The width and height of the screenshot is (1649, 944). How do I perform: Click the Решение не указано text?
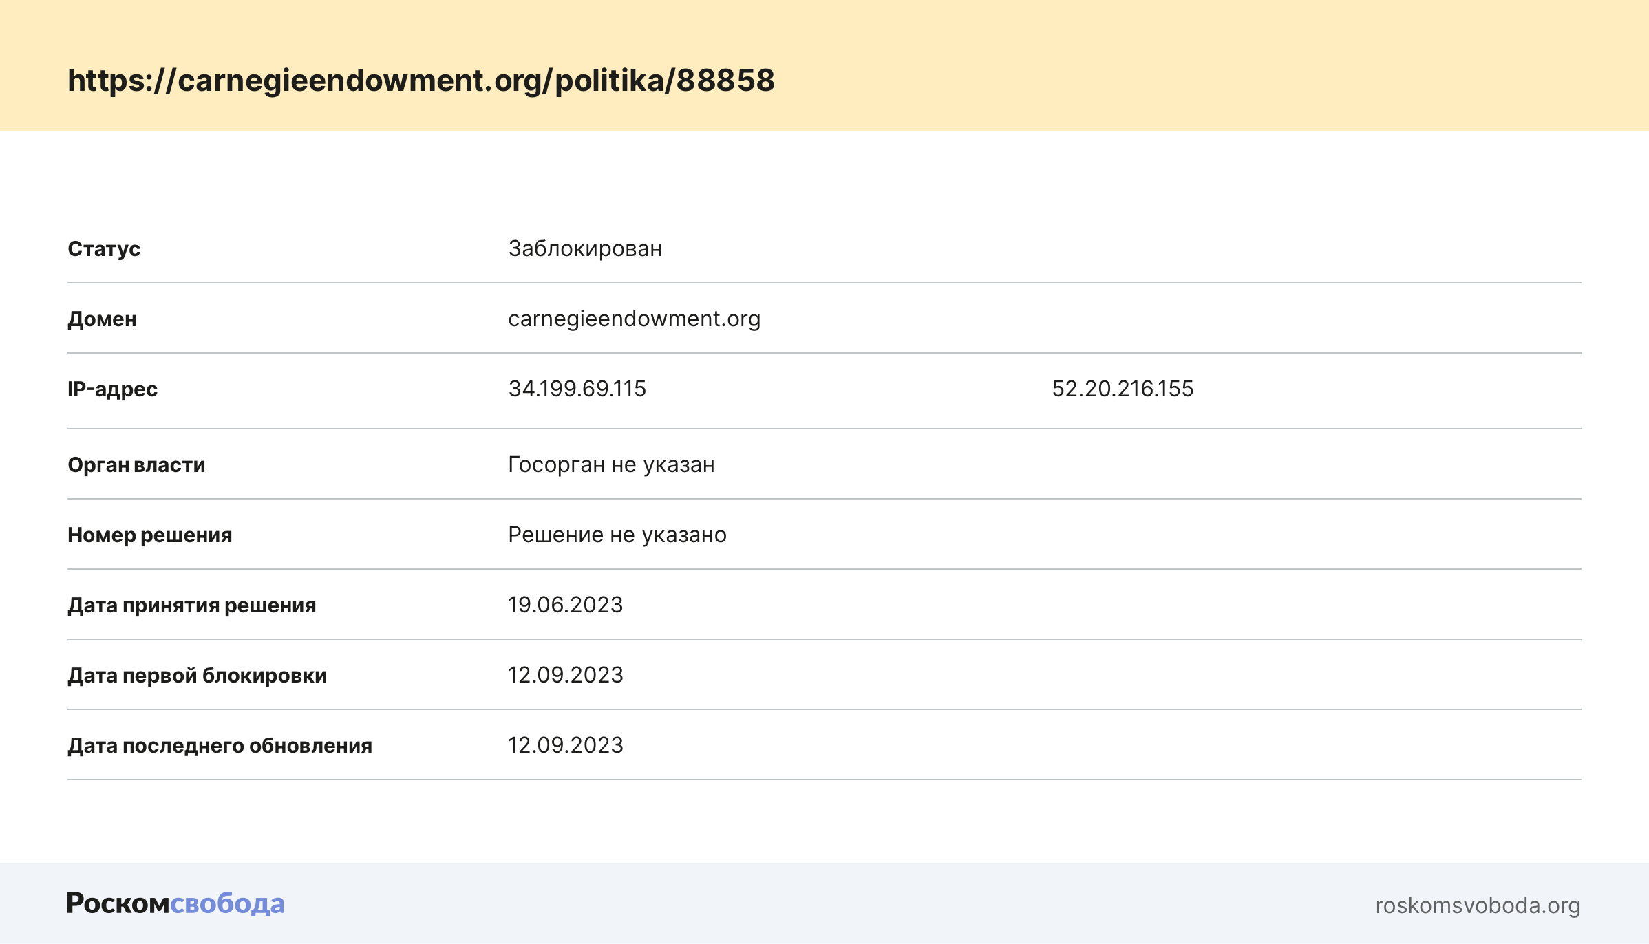(617, 535)
